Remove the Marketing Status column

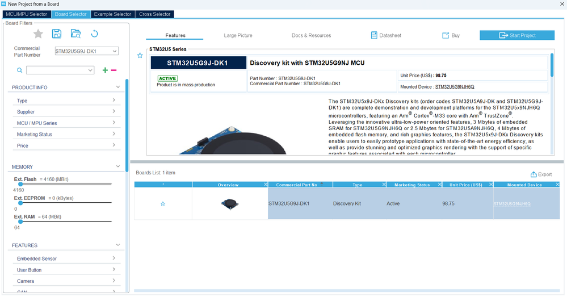click(x=440, y=185)
